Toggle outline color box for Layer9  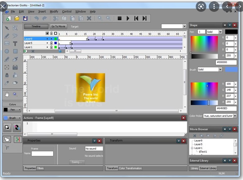(x=56, y=39)
